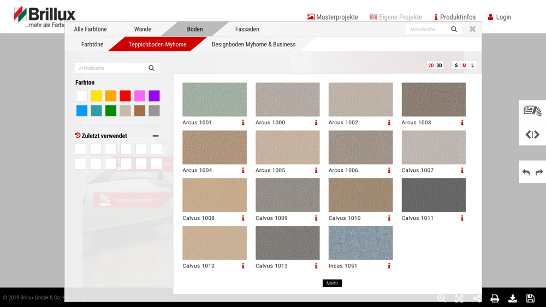Click the undo arrow icon
Viewport: 546px width, 307px height.
coord(526,172)
